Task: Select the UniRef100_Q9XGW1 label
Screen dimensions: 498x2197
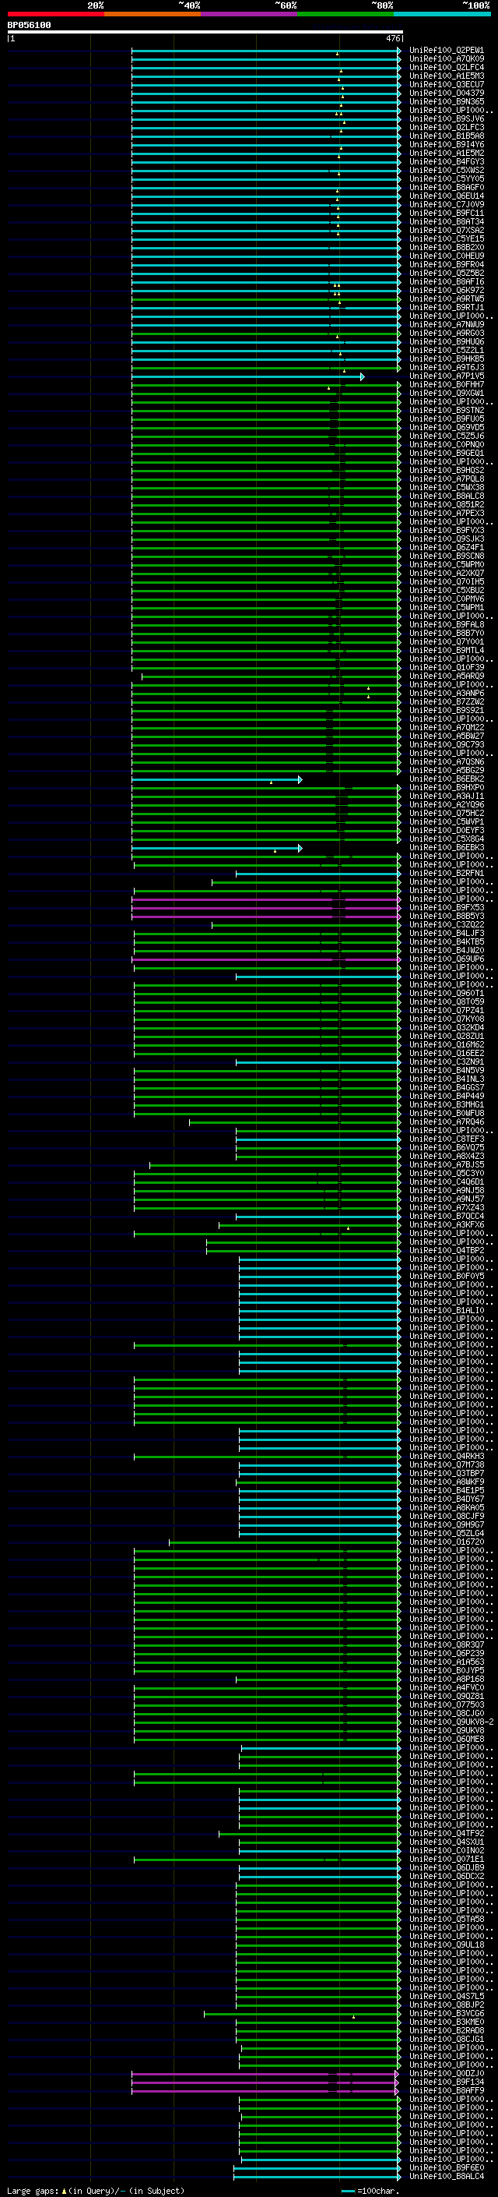Action: [446, 393]
